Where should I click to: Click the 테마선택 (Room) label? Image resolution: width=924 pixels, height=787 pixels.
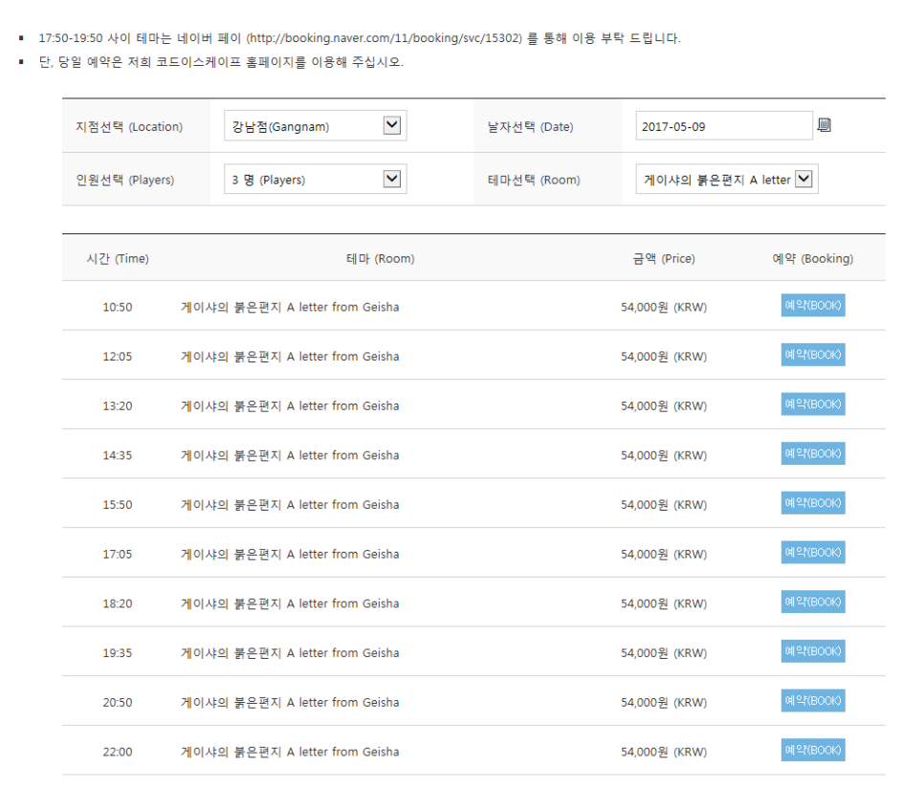pos(534,180)
